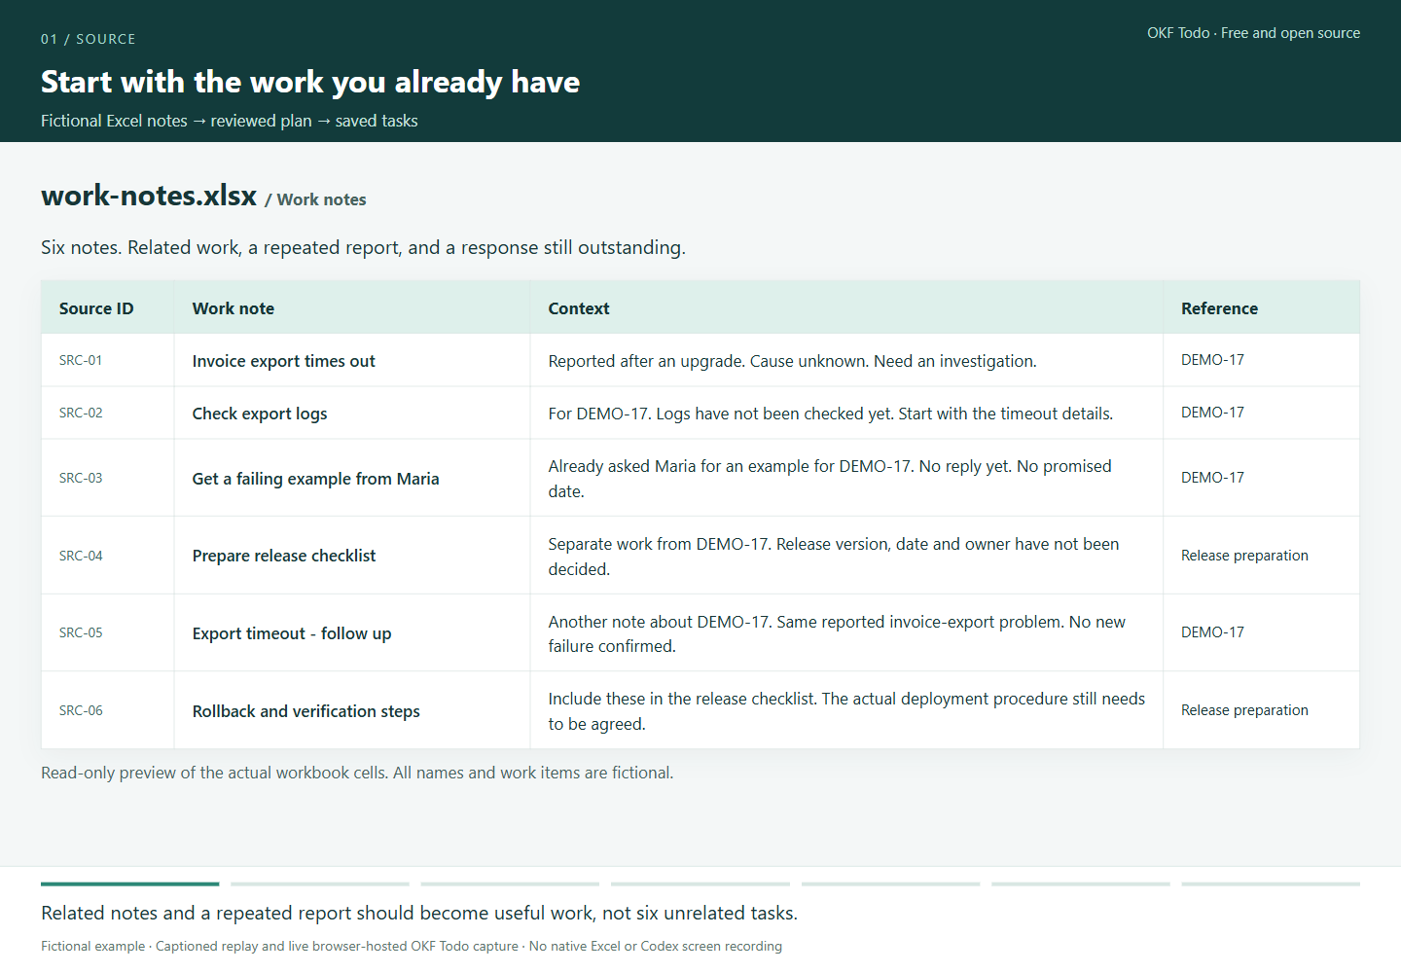Select the SRC-01 source ID cell
The width and height of the screenshot is (1401, 973).
[108, 360]
